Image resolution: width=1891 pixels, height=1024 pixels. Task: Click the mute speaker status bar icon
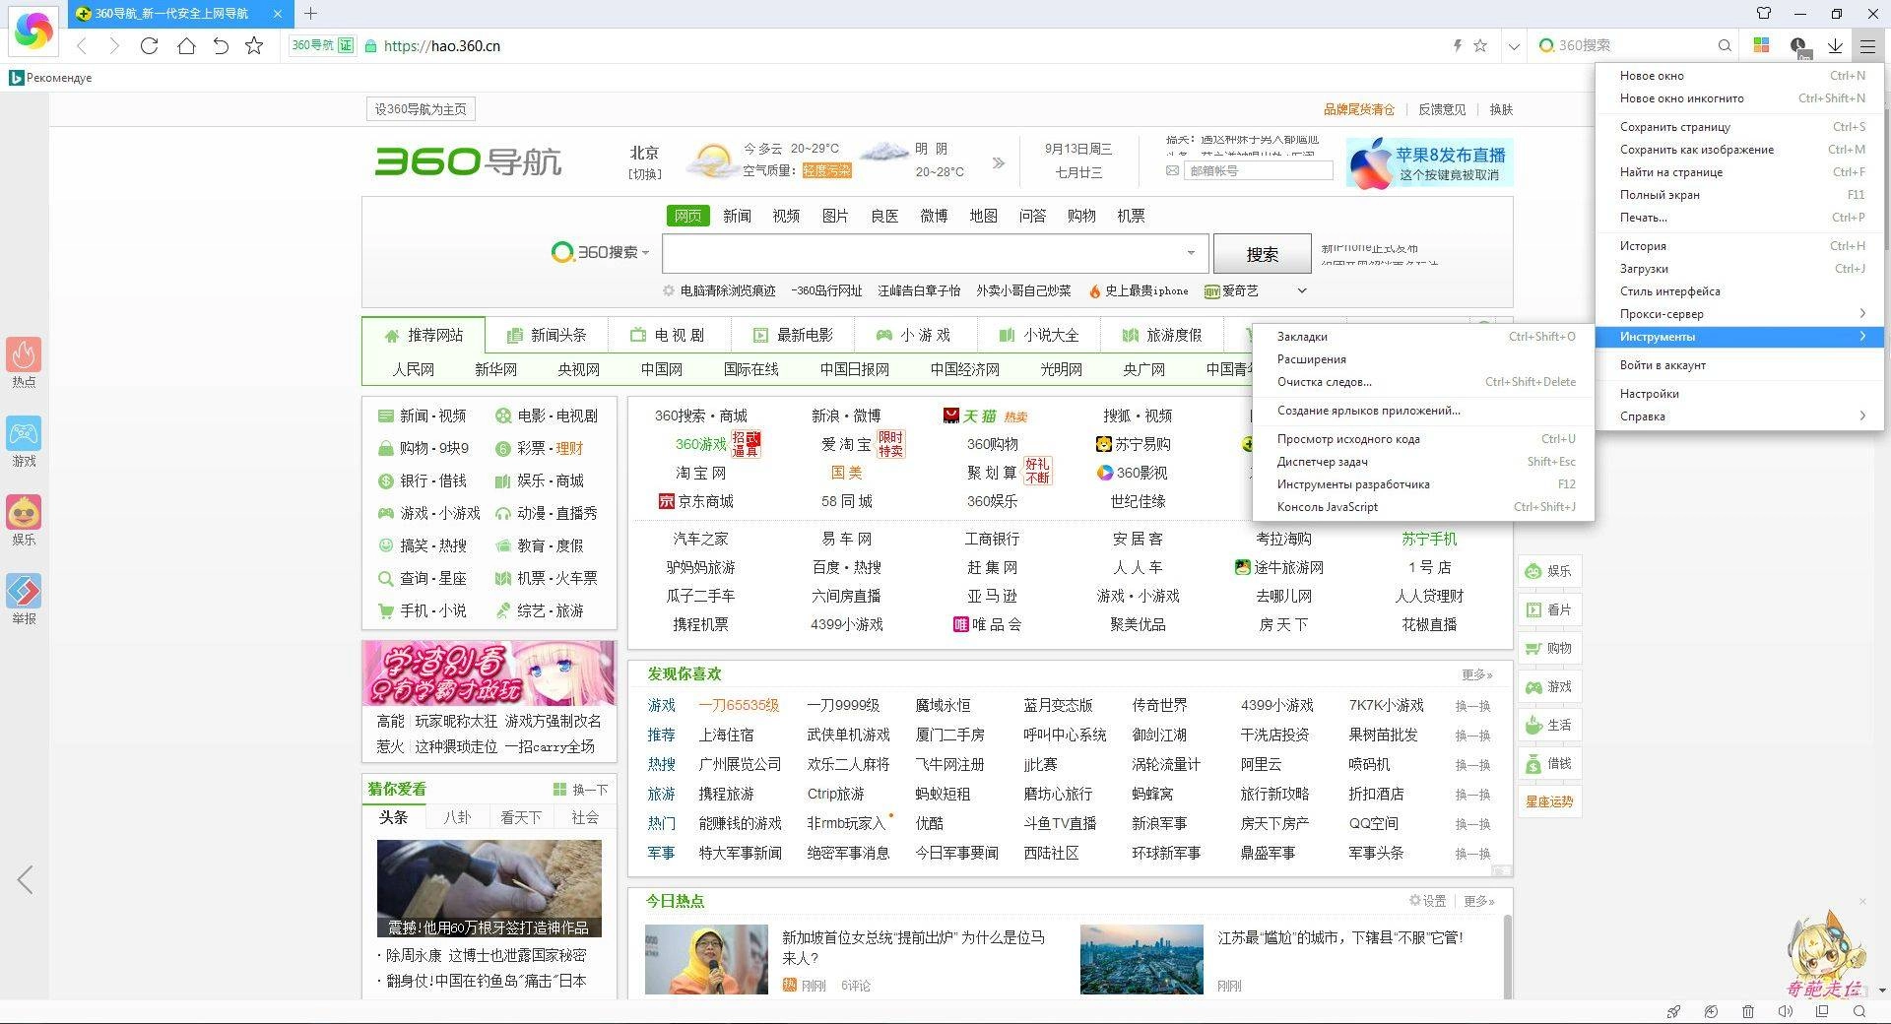1785,1011
